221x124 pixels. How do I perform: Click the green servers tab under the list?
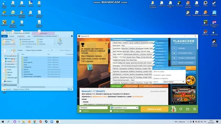point(116,86)
